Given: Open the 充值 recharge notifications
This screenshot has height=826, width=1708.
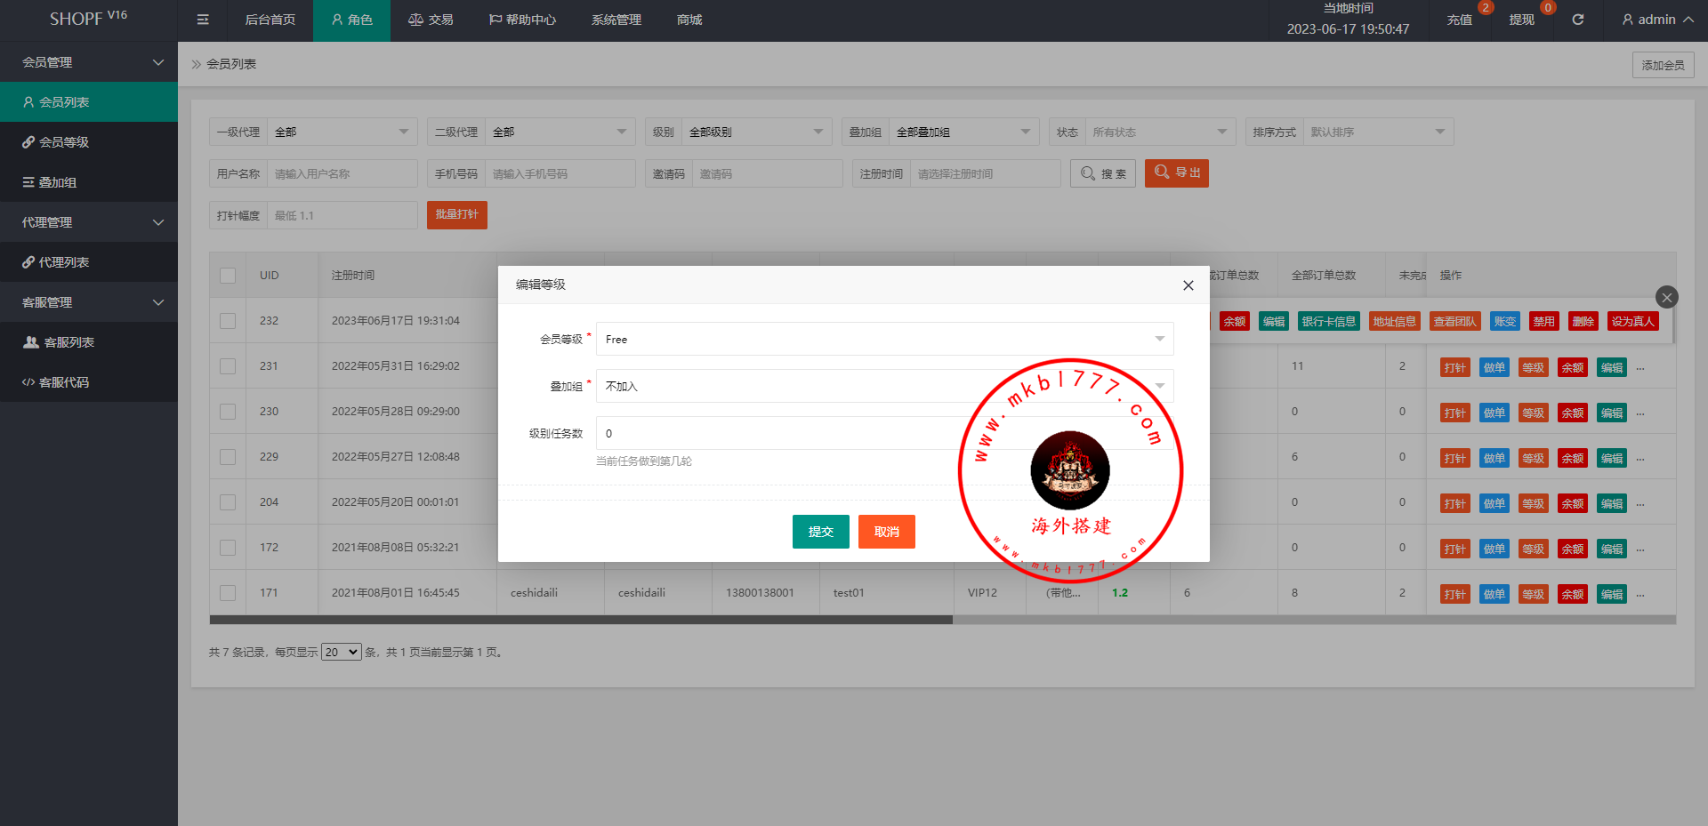Looking at the screenshot, I should click(x=1459, y=20).
